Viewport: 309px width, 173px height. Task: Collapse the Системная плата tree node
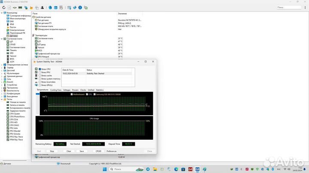click(x=2, y=38)
